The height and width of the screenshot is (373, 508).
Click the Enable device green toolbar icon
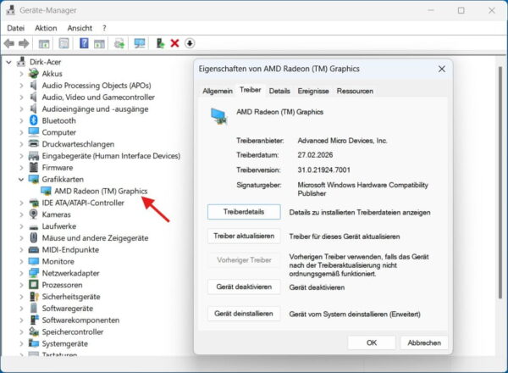(x=160, y=43)
